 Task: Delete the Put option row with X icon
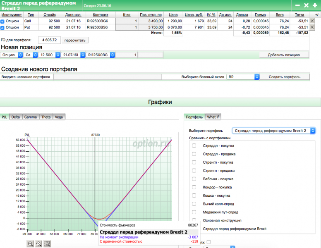(x=312, y=27)
